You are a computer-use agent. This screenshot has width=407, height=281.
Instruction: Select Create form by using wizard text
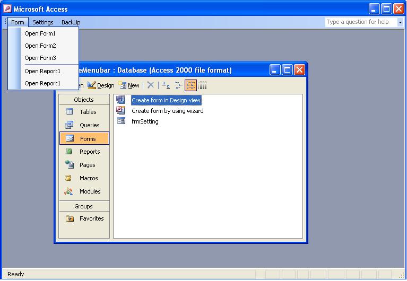pyautogui.click(x=168, y=111)
